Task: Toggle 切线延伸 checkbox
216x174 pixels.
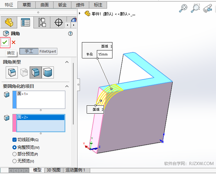Action: click(14, 140)
